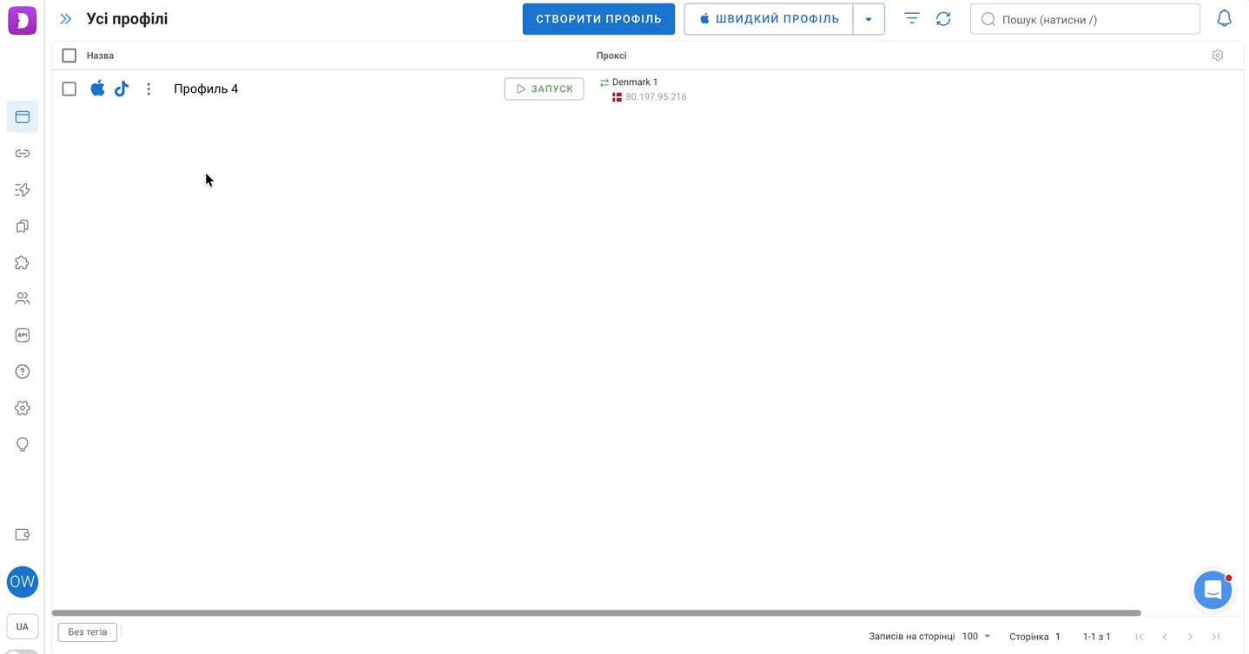
Task: Launch Профиль 4 with Запуск button
Action: (544, 88)
